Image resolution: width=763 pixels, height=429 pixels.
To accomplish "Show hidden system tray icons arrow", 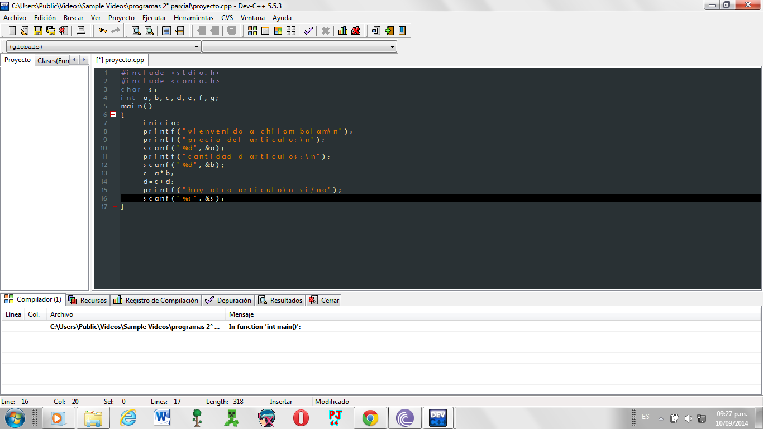I will pos(661,418).
